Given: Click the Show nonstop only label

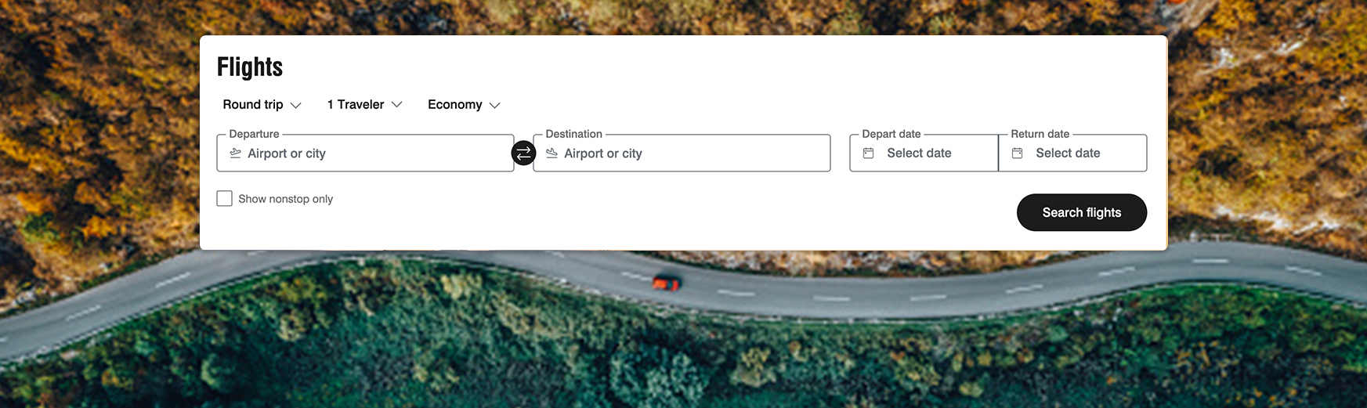Looking at the screenshot, I should pyautogui.click(x=285, y=199).
